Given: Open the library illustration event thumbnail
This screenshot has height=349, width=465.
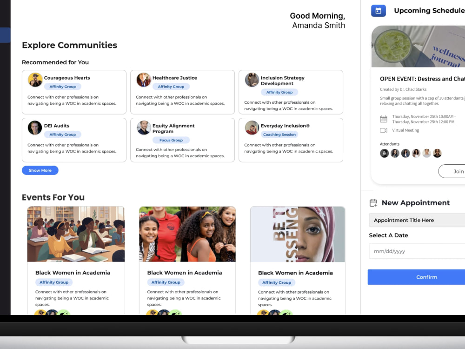Looking at the screenshot, I should coord(76,234).
